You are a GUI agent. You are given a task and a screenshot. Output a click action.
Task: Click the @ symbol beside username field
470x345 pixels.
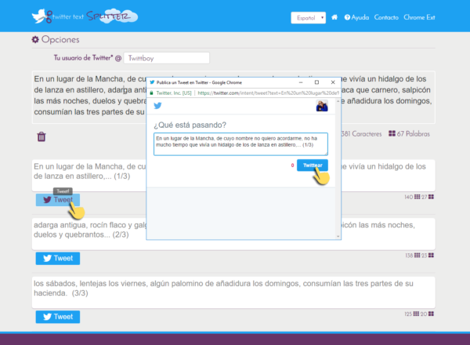pos(118,58)
